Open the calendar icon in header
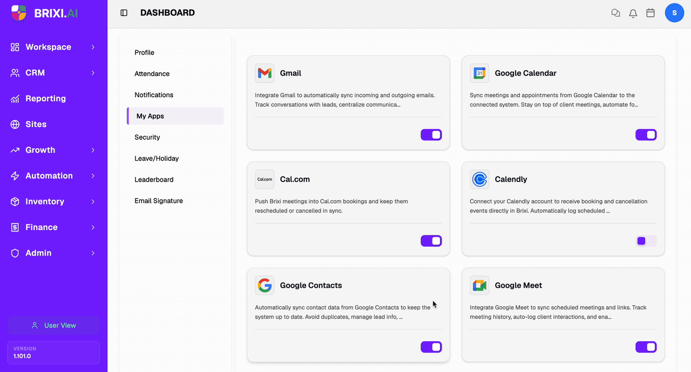 [x=651, y=13]
